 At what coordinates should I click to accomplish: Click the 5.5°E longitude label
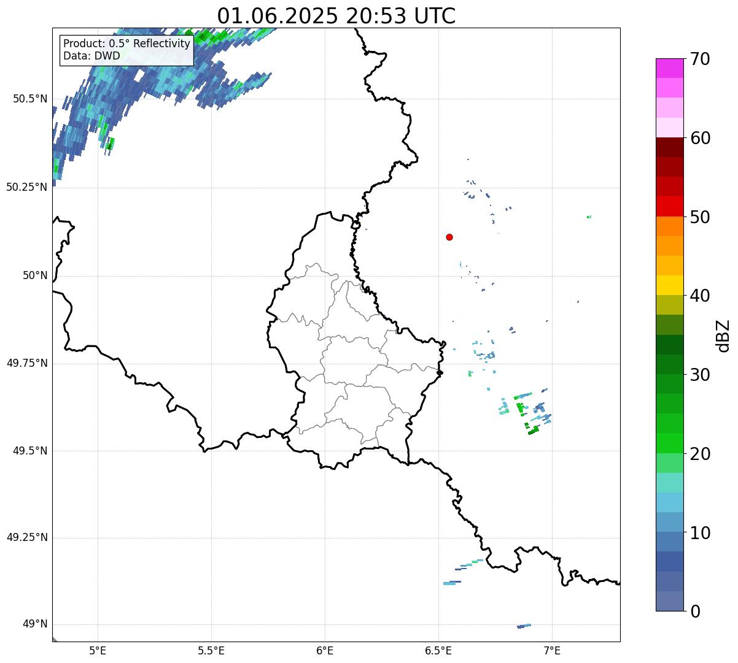211,650
